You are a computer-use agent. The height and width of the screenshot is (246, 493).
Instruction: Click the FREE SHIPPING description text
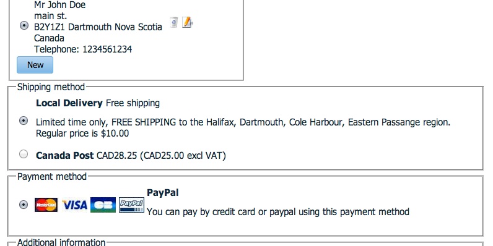243,128
